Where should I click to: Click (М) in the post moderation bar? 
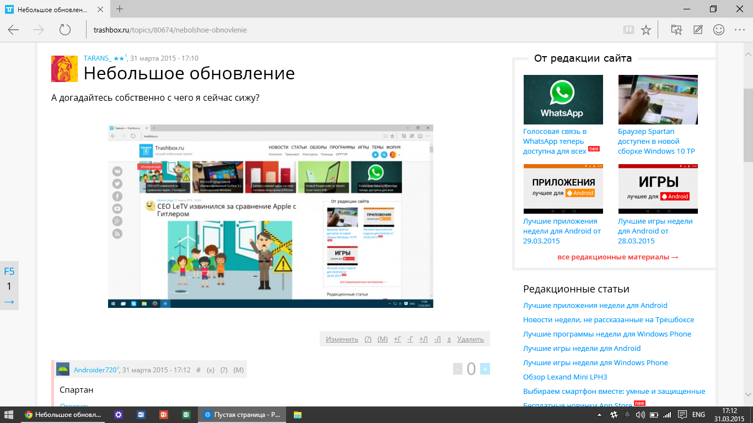(383, 339)
